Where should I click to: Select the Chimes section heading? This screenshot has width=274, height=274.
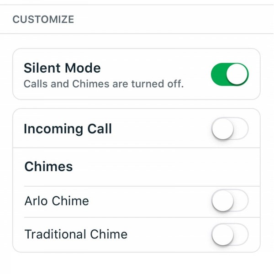(48, 166)
